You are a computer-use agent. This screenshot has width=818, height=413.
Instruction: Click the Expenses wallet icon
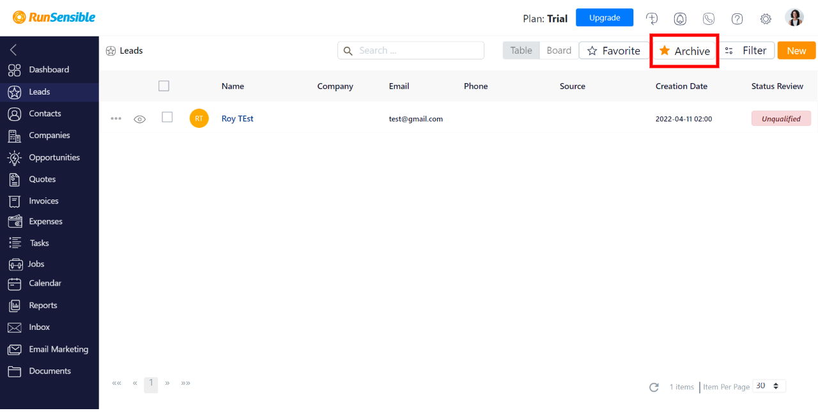pos(15,221)
